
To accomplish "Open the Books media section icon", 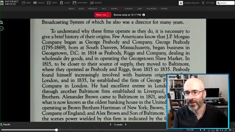I will point(35,3).
